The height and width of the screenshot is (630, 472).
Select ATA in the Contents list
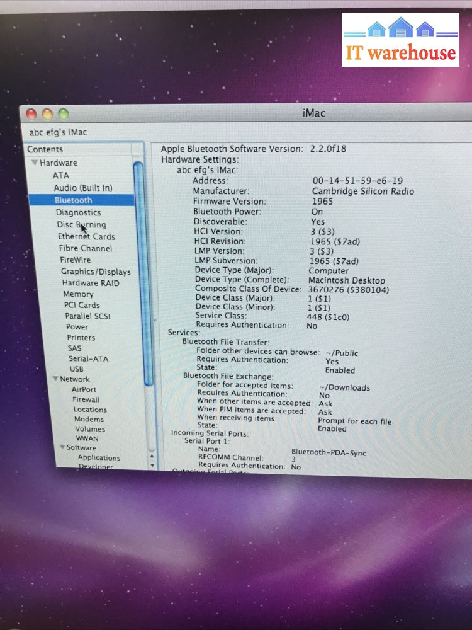pos(61,176)
